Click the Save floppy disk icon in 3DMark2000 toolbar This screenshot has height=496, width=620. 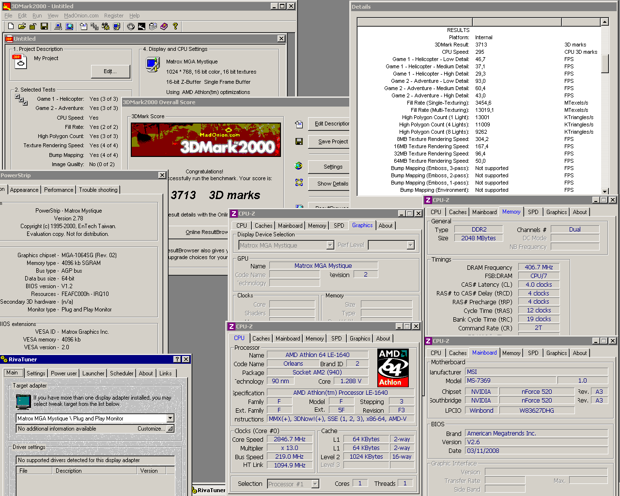44,26
